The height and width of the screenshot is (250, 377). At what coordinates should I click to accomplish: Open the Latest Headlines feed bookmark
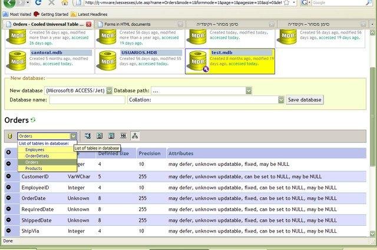click(89, 14)
